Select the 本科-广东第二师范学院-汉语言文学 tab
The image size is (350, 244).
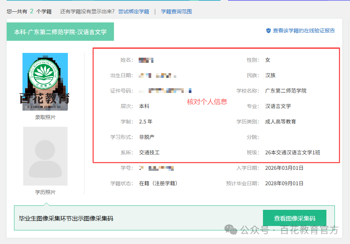[x=60, y=32]
